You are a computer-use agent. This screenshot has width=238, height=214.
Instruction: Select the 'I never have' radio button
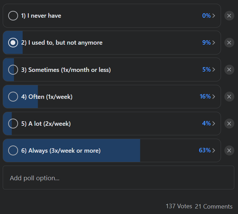[13, 16]
